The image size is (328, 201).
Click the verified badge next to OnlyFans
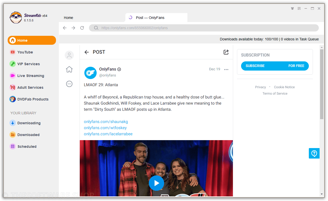pyautogui.click(x=119, y=69)
